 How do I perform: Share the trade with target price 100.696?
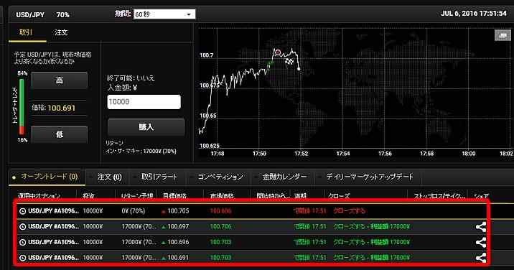tap(480, 243)
